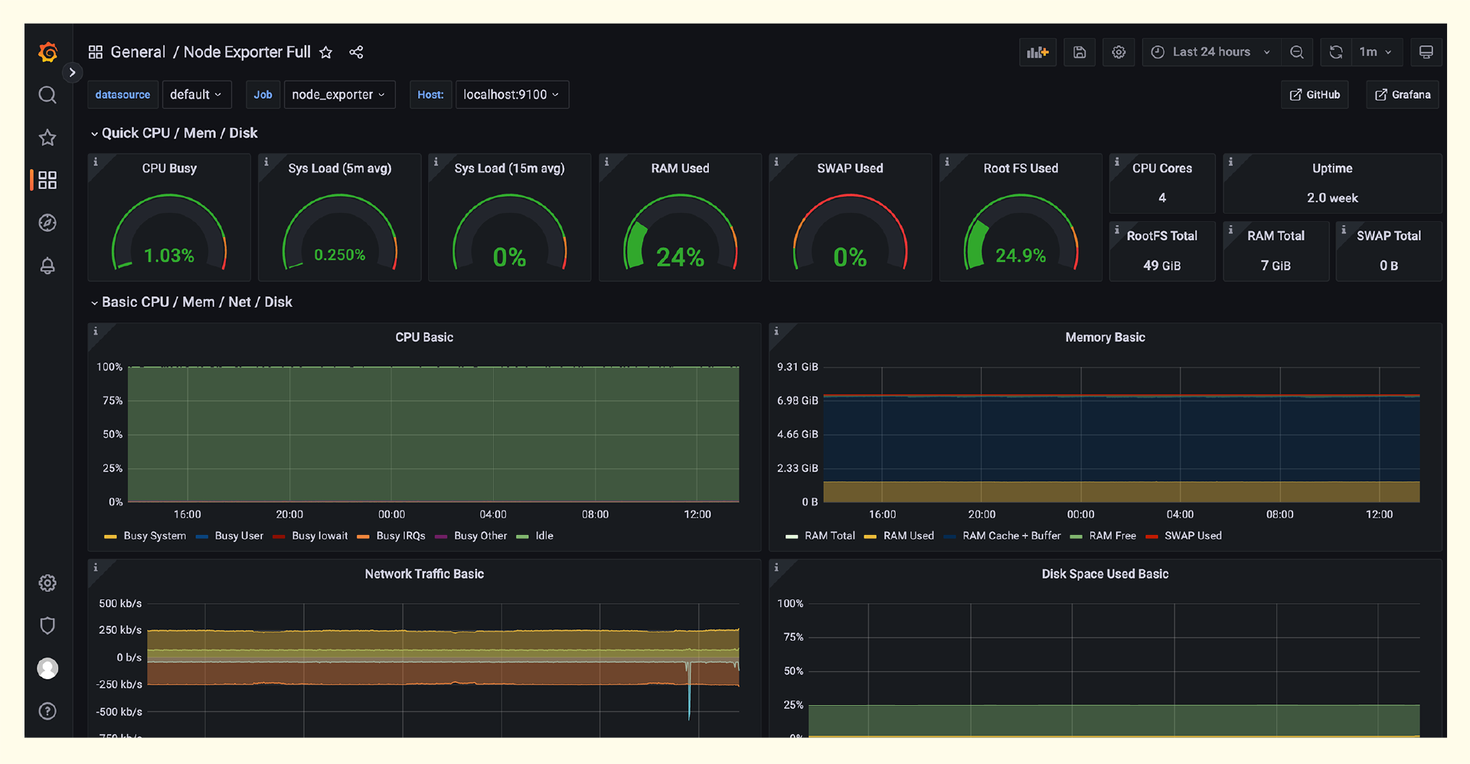
Task: Open dashboard settings gear in top bar
Action: [1119, 52]
